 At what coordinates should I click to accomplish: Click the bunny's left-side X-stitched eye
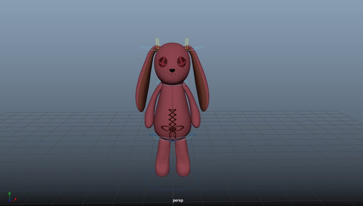coord(163,62)
